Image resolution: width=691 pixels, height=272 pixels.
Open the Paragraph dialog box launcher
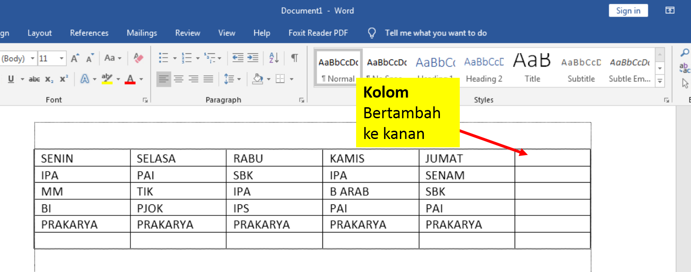pyautogui.click(x=301, y=99)
